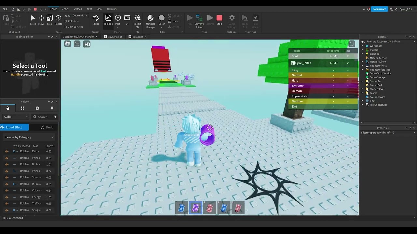
Task: Expand the Teams node
Action: click(362, 93)
